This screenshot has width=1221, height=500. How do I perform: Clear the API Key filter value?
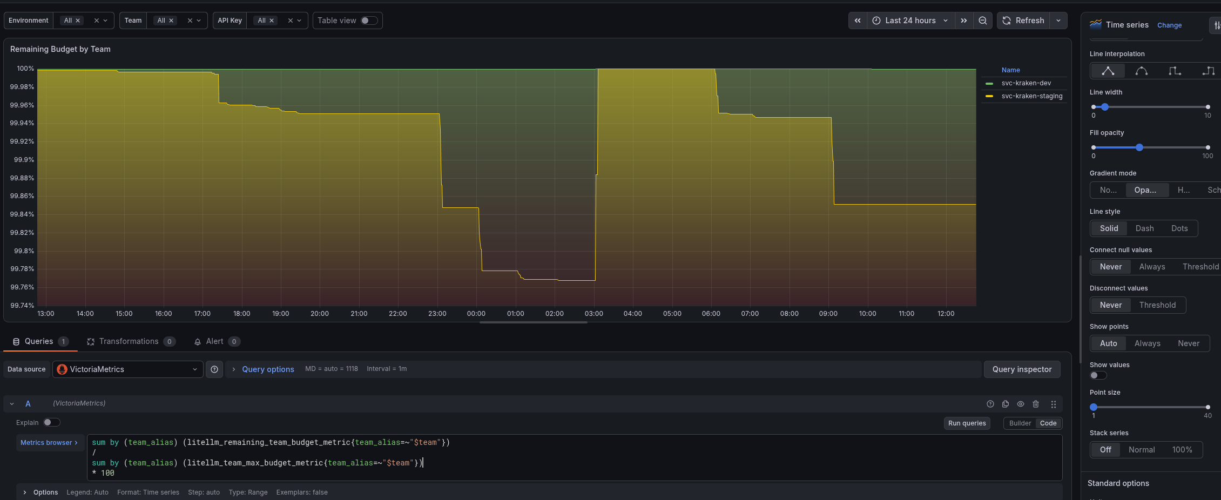tap(291, 21)
